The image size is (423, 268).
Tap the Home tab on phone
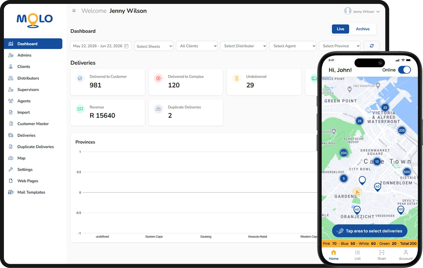click(334, 255)
